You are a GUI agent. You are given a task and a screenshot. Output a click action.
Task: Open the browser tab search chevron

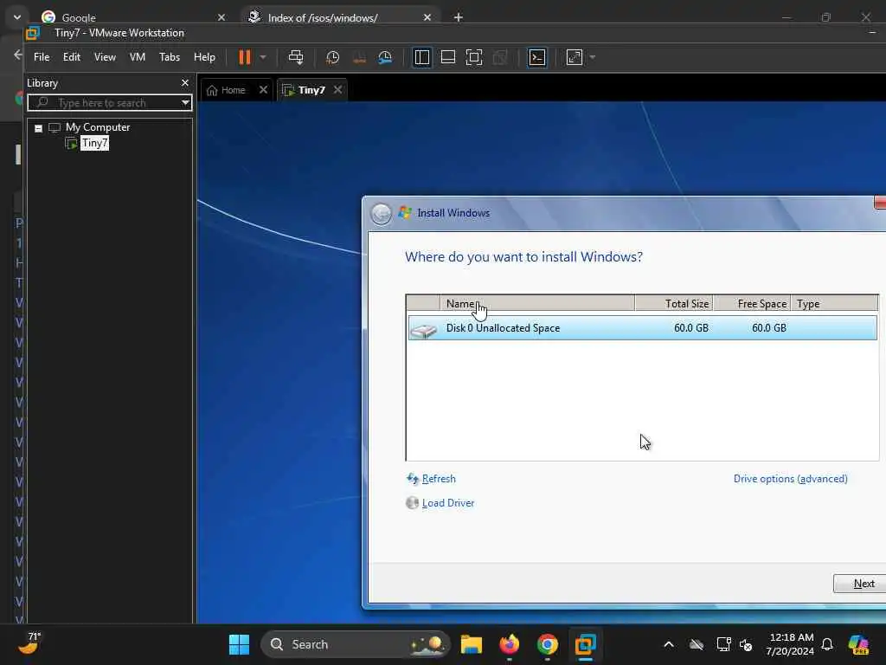tap(17, 17)
